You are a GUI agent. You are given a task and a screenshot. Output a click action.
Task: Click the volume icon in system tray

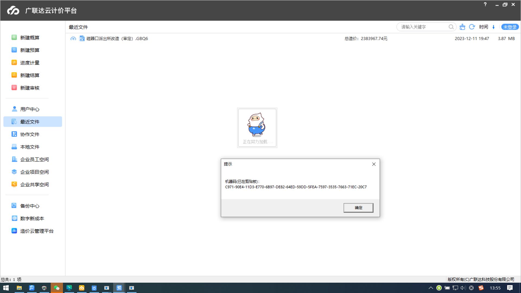coord(463,288)
